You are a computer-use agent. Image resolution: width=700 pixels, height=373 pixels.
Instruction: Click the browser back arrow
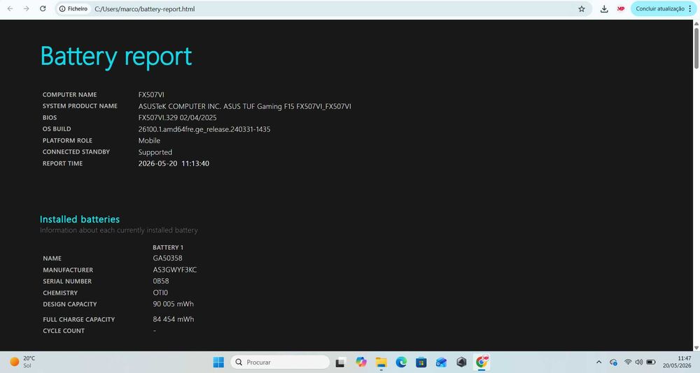[10, 8]
